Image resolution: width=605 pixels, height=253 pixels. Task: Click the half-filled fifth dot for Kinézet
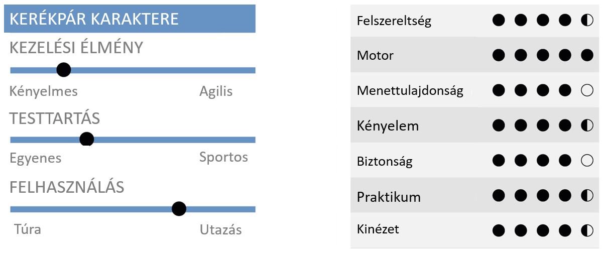coord(587,231)
